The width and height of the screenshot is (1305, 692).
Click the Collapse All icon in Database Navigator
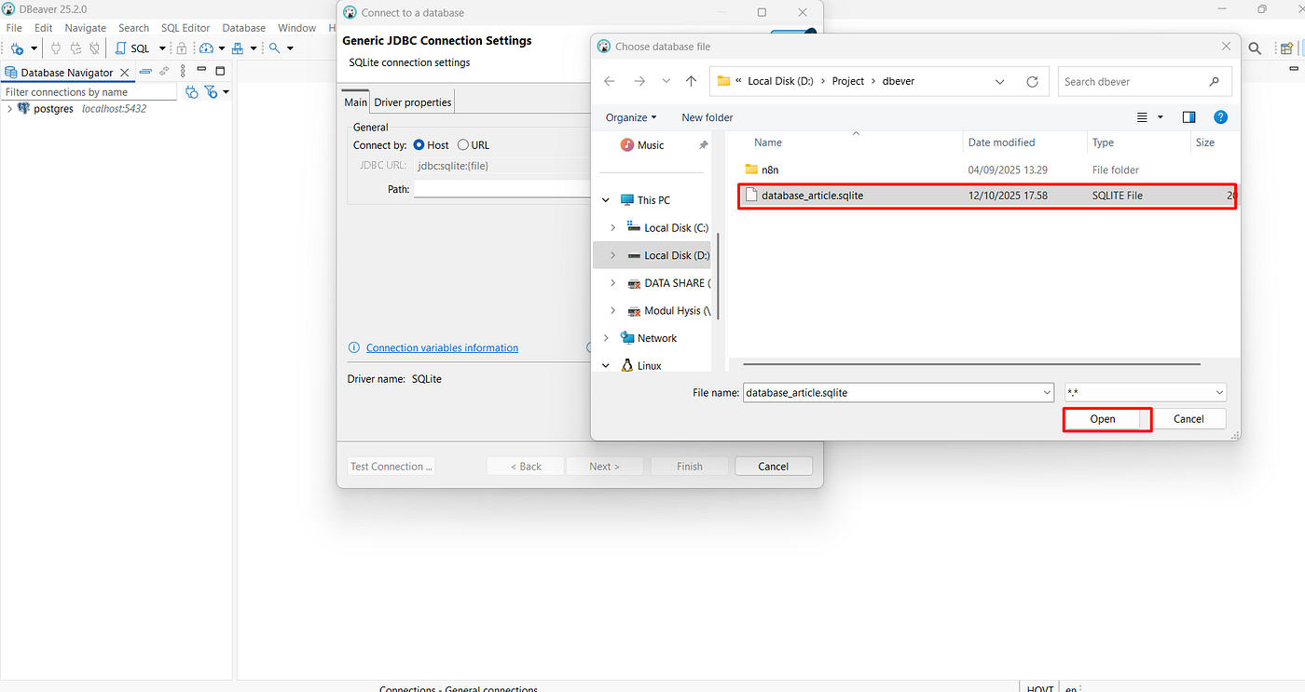[145, 72]
